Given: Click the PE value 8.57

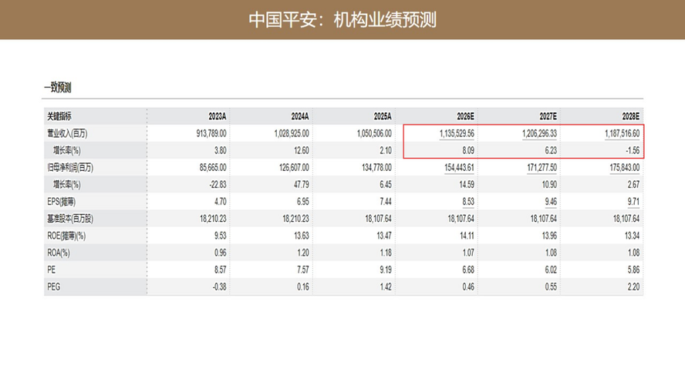Looking at the screenshot, I should [x=221, y=269].
